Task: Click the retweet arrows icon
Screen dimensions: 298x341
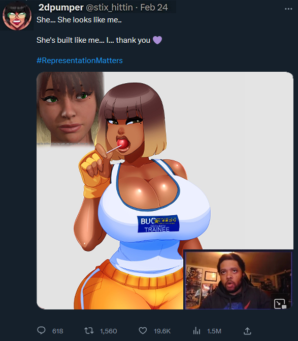Action: pos(89,331)
